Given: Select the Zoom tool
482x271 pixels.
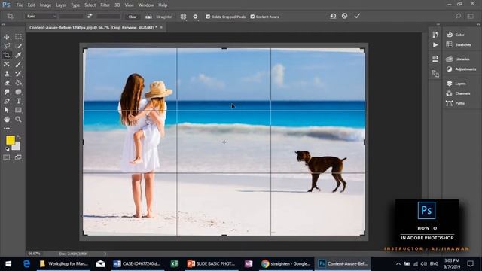Looking at the screenshot, I should [x=18, y=119].
